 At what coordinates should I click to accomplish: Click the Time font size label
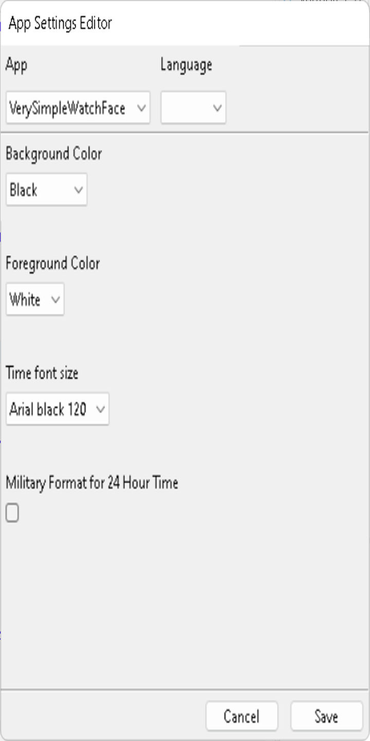[42, 373]
